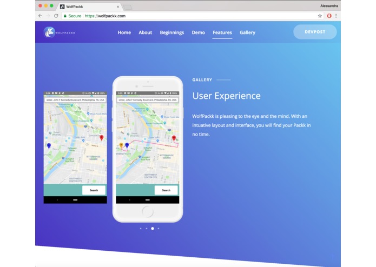Click the DEVPOST button

pos(315,32)
